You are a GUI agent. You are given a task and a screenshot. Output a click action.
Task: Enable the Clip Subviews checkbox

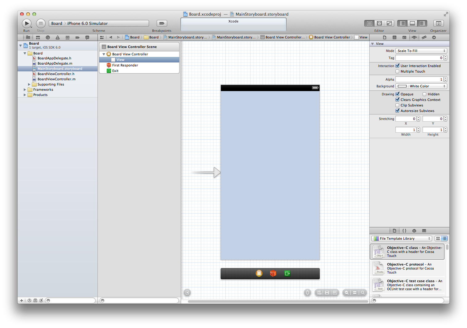(398, 105)
